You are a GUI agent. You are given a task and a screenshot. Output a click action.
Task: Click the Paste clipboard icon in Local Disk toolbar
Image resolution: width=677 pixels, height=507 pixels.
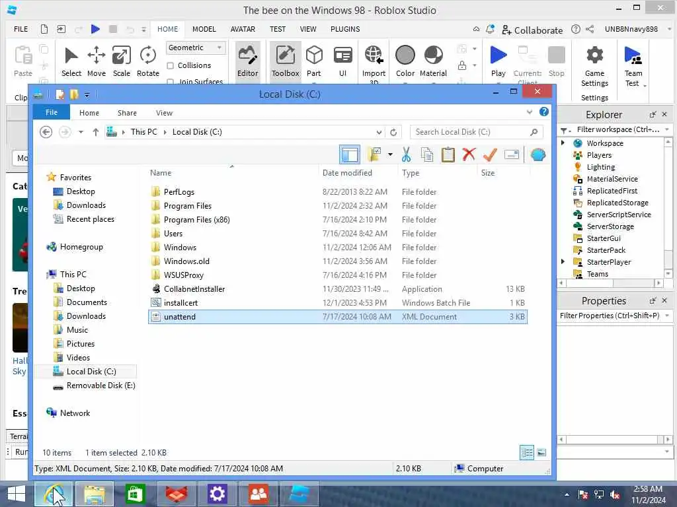(448, 154)
